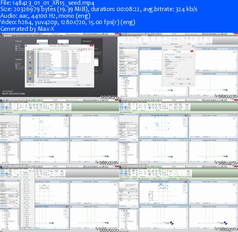Viewport: 238px width, 232px height.
Task: Open the video frame stamped 00:04:50
Action: click(x=178, y=131)
